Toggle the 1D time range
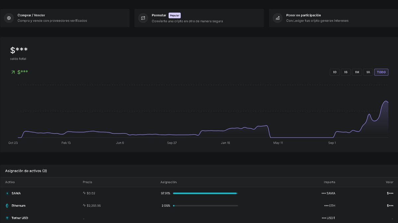The image size is (398, 223). tap(335, 72)
